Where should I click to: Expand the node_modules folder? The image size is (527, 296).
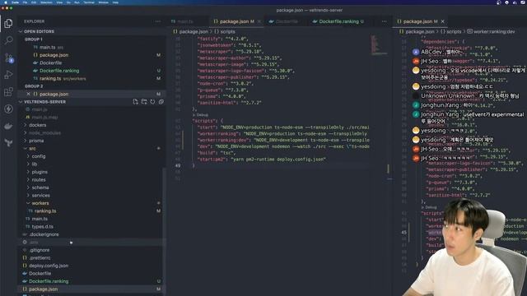click(x=44, y=133)
